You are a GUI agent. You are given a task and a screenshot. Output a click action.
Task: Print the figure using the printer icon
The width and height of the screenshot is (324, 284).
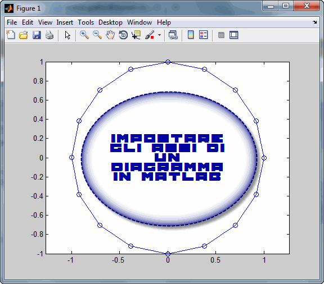[x=49, y=35]
